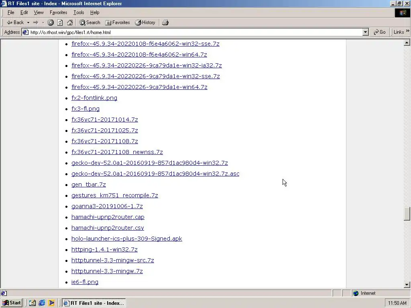This screenshot has width=411, height=308.
Task: Download fx36vc71-20171025.7z
Action: [x=105, y=130]
